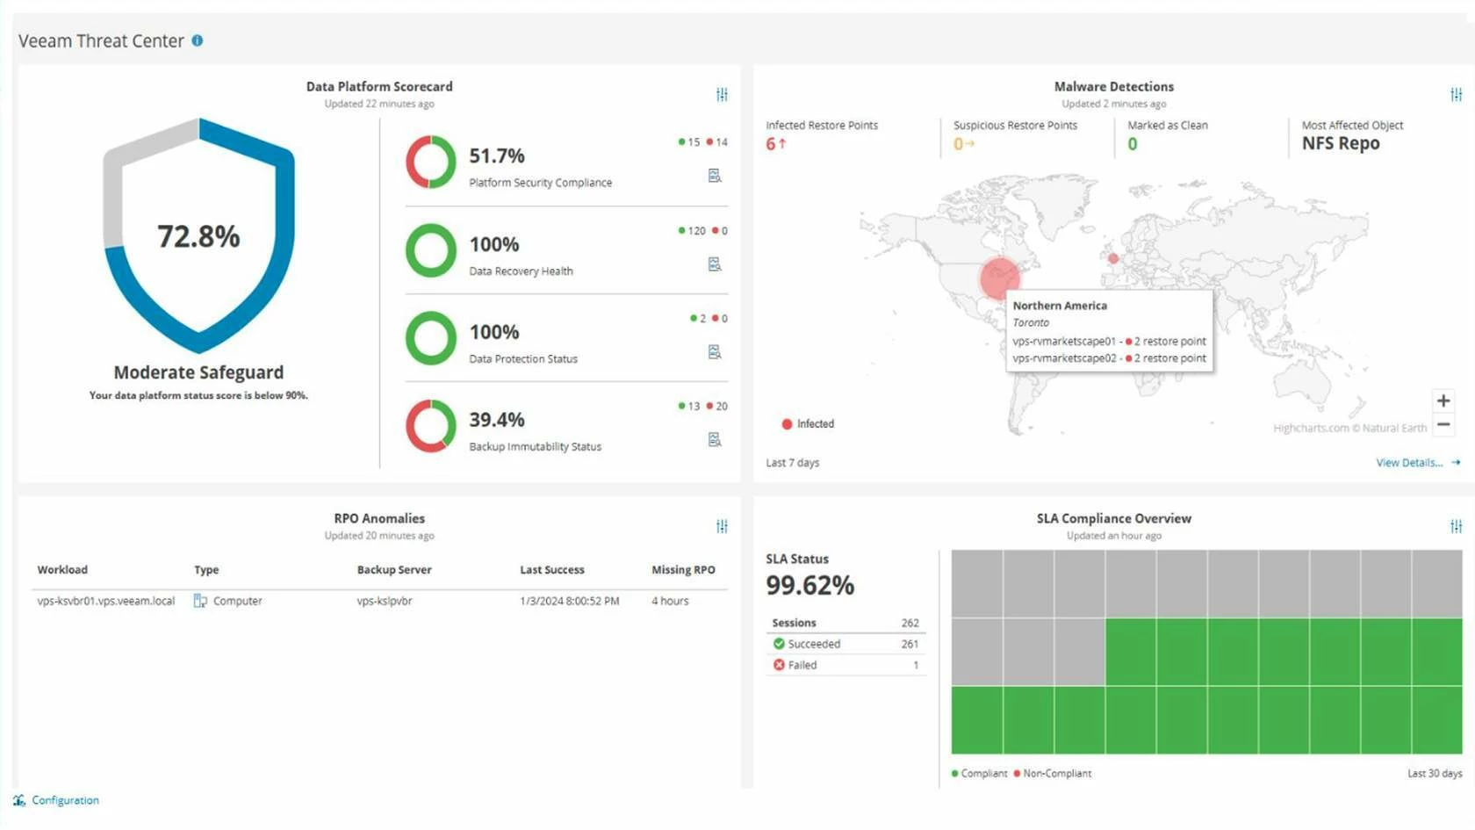
Task: Click the Moderate Safeguard label
Action: coord(198,372)
